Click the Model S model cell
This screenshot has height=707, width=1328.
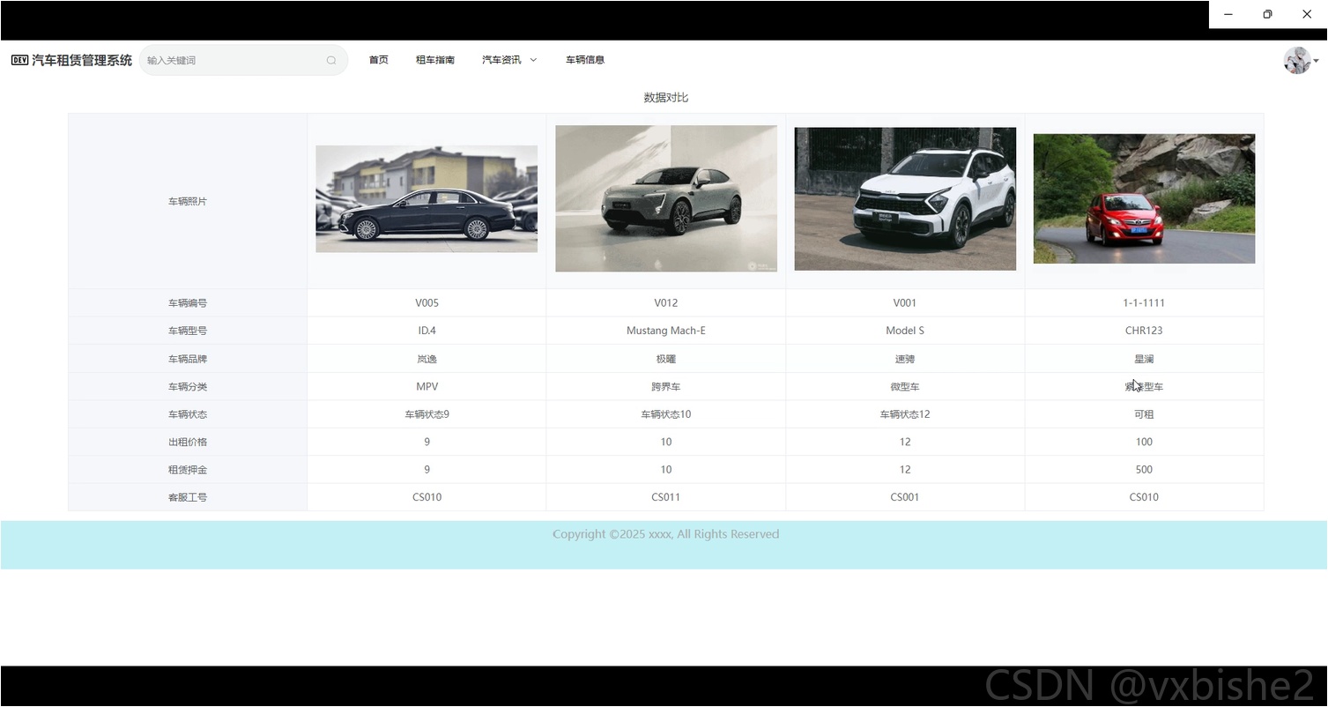(x=905, y=331)
